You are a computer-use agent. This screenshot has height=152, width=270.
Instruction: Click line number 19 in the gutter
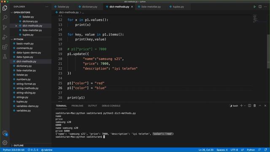pos(60,54)
